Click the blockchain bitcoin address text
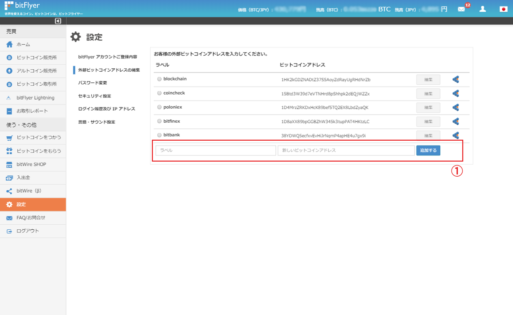 coord(326,79)
